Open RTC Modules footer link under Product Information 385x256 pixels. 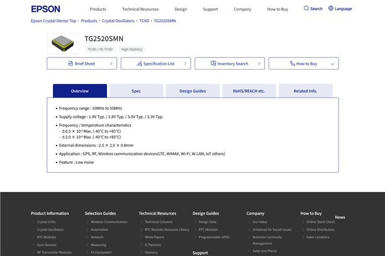46,237
